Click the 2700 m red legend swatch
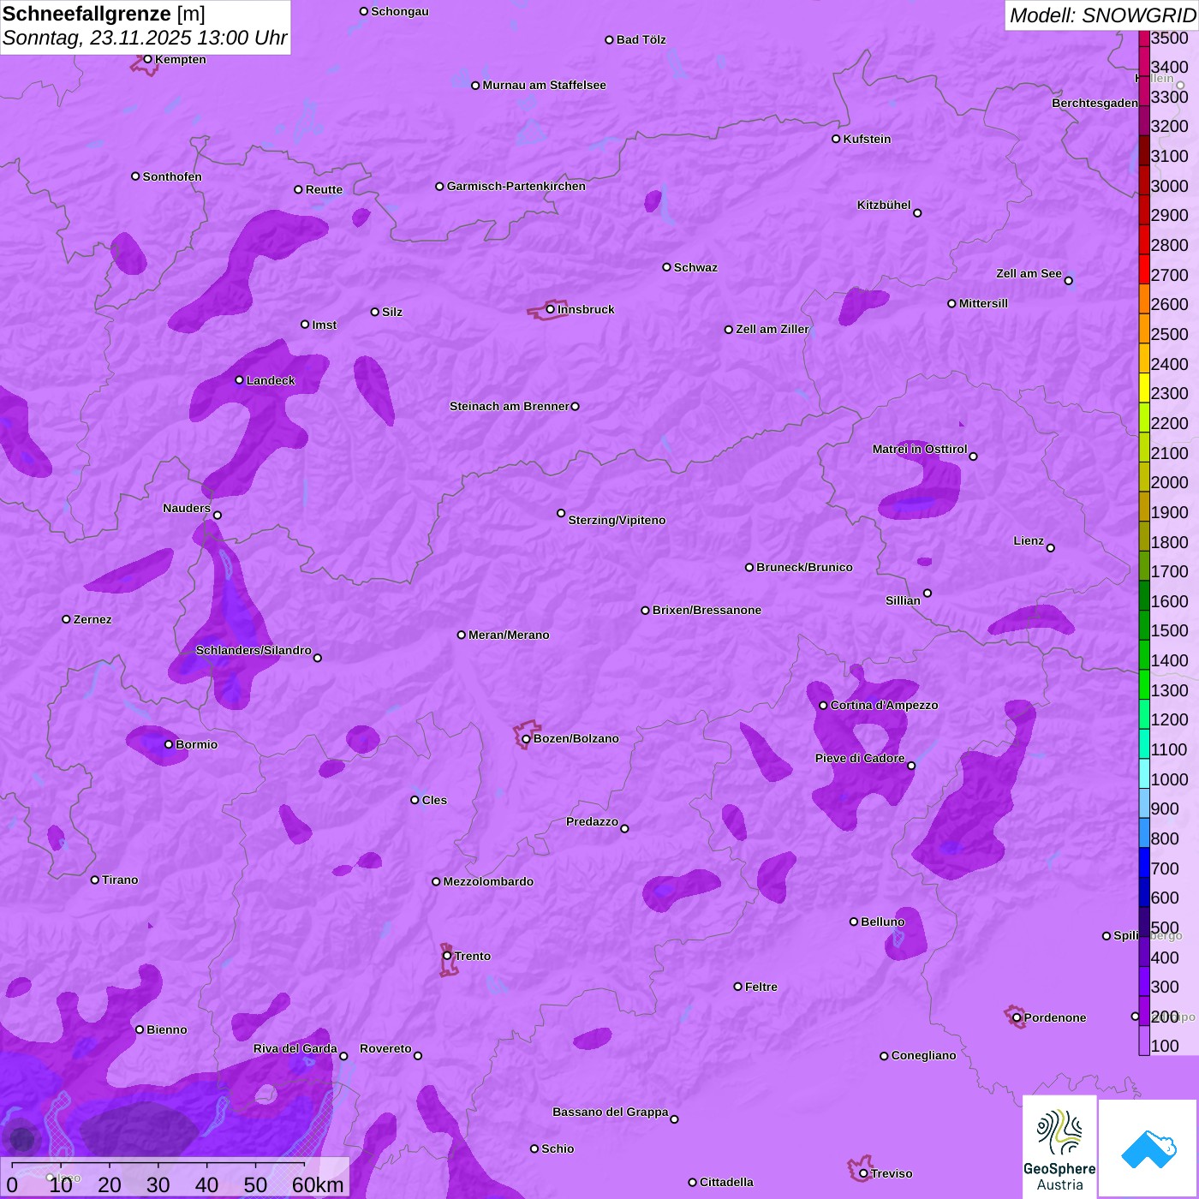Screen dimensions: 1199x1199 pyautogui.click(x=1144, y=269)
